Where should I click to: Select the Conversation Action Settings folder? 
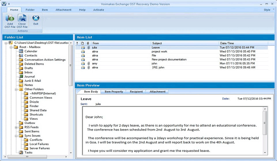[x=45, y=60]
